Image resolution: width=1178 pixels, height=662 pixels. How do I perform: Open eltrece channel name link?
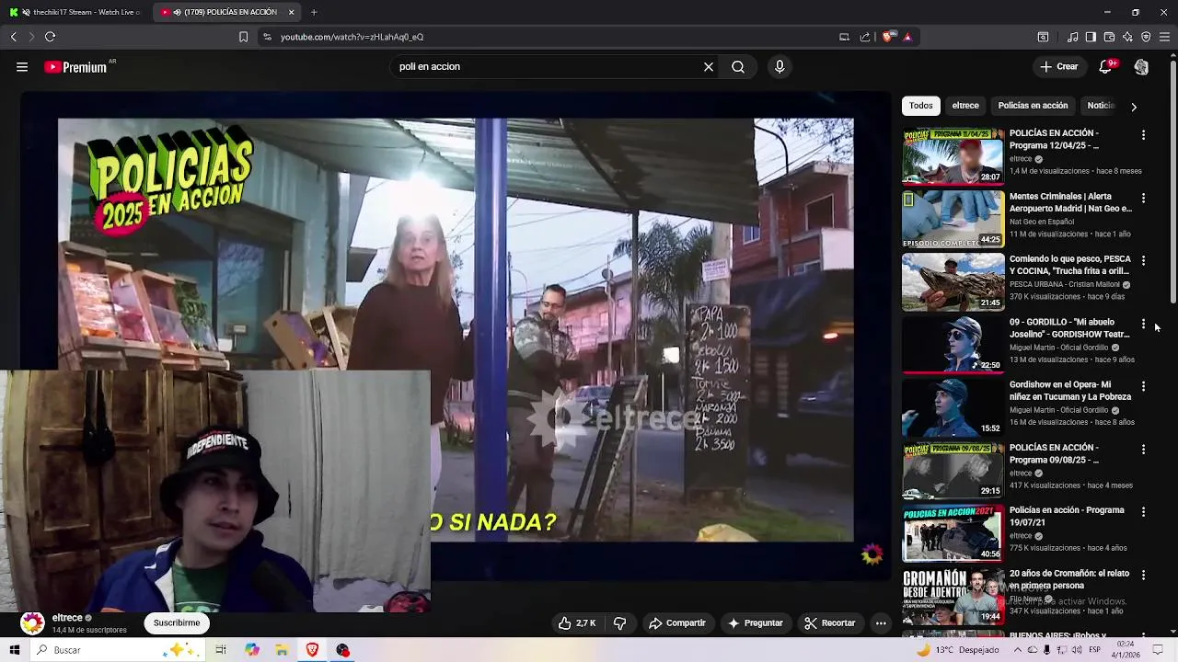67,618
